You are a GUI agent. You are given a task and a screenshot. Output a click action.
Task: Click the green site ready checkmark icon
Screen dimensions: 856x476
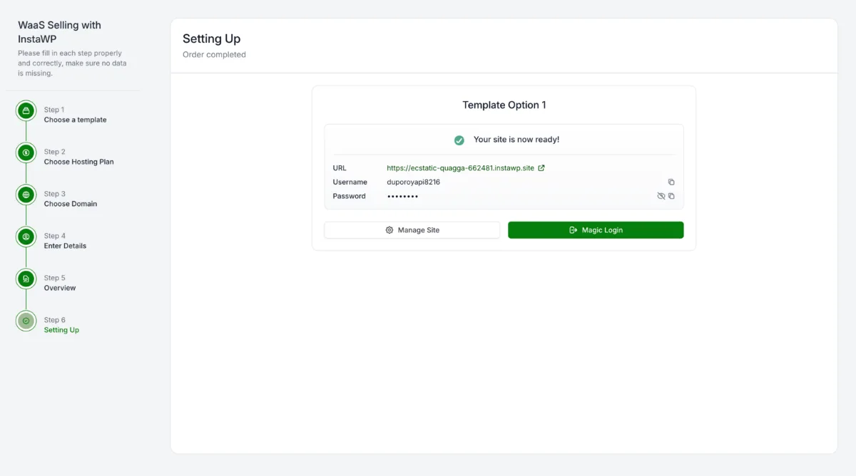459,140
